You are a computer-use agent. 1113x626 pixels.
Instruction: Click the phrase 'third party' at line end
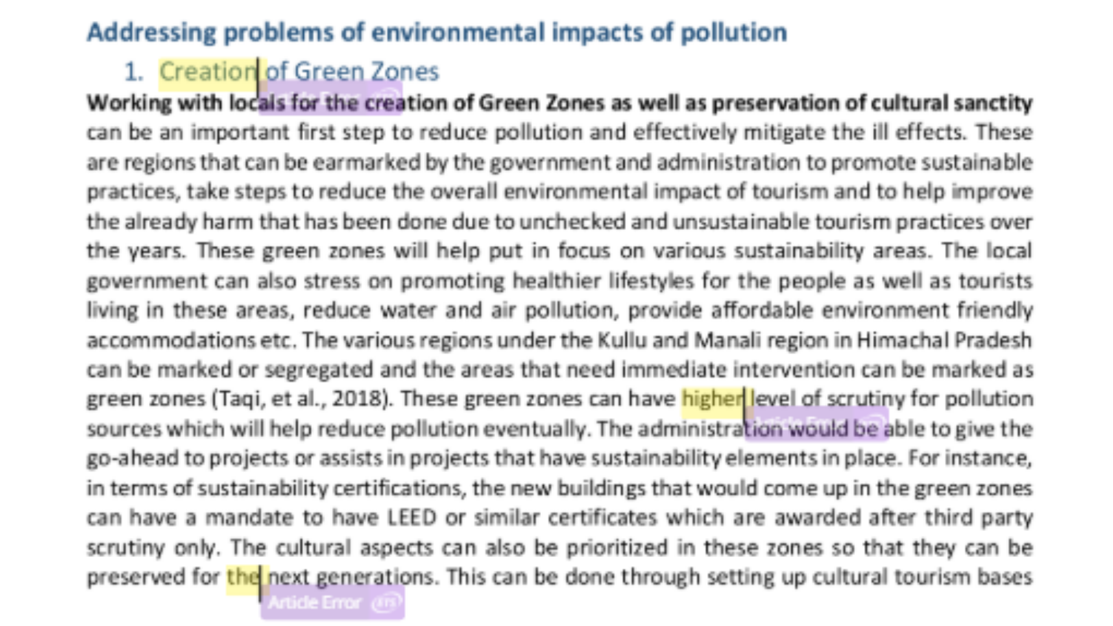point(979,518)
